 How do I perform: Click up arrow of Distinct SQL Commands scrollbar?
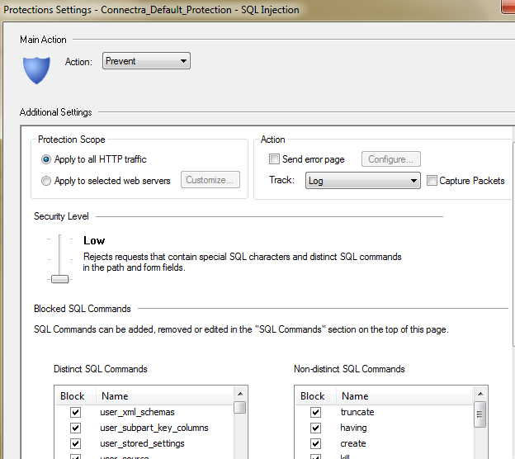tap(240, 394)
